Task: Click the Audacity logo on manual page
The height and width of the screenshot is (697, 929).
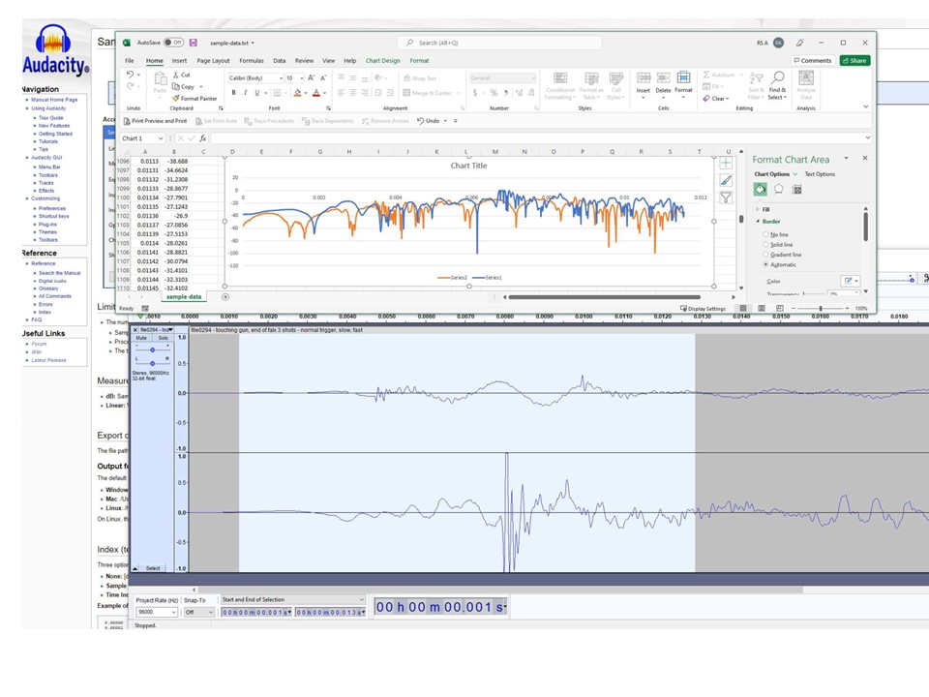Action: (56, 49)
